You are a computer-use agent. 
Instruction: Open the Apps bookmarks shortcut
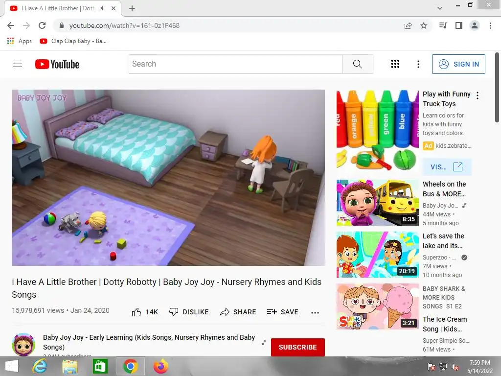(20, 41)
